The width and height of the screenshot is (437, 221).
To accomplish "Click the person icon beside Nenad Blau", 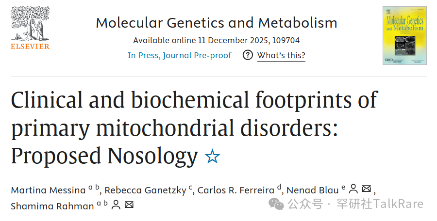I will [x=354, y=189].
